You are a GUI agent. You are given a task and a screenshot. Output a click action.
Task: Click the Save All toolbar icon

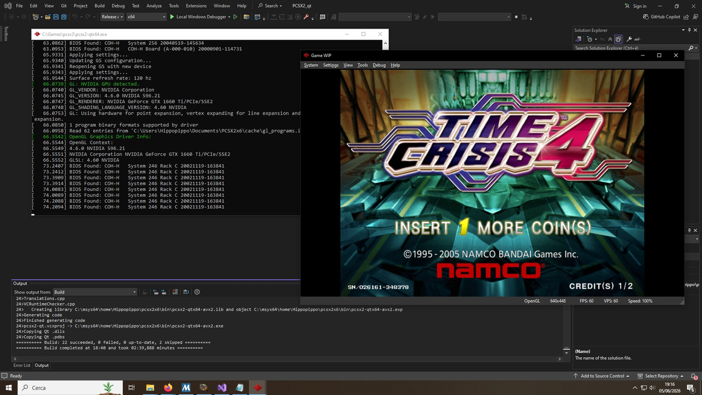point(65,17)
